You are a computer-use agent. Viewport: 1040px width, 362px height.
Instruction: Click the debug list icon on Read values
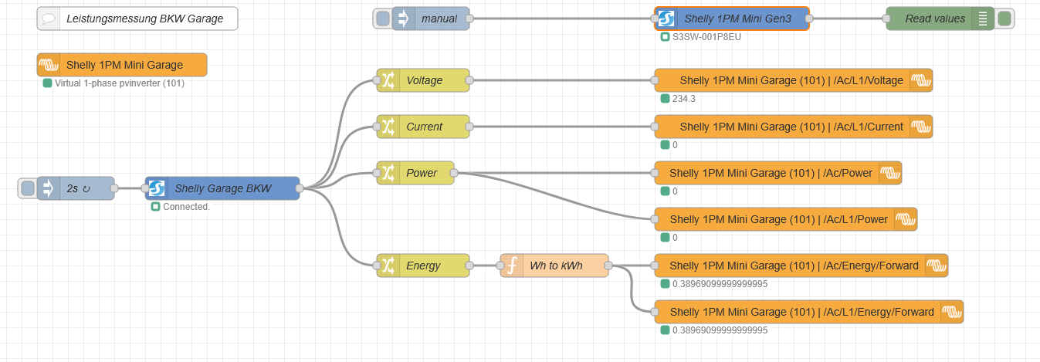point(983,19)
